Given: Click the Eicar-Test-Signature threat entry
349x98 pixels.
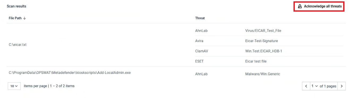Looking at the screenshot, I should [x=262, y=41].
